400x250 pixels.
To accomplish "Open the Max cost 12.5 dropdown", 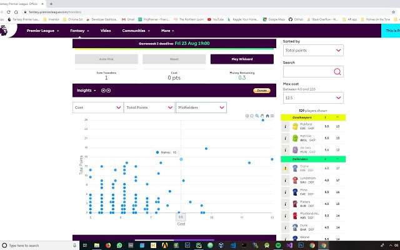I will pyautogui.click(x=313, y=98).
